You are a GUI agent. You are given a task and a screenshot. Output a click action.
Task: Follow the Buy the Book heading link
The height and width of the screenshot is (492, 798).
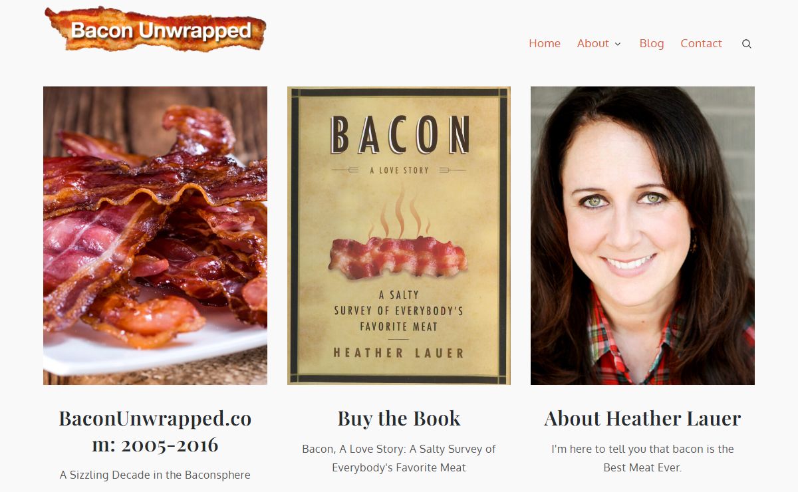[399, 418]
